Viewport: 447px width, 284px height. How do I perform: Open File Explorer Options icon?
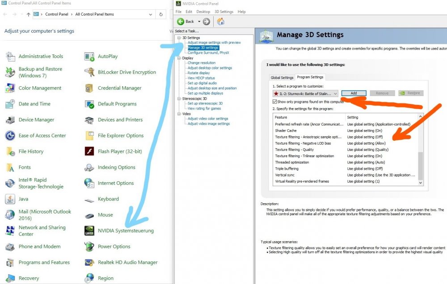pos(89,136)
